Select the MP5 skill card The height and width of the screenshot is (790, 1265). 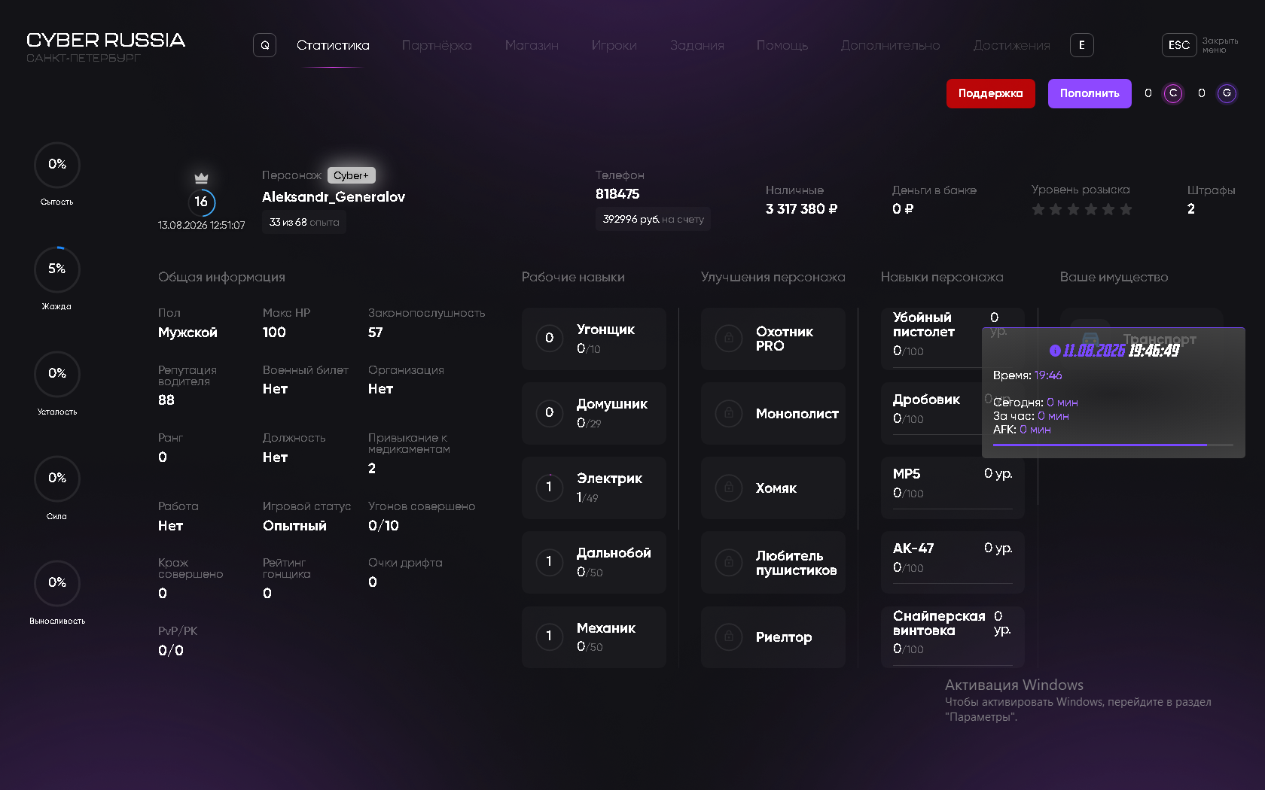click(x=953, y=488)
